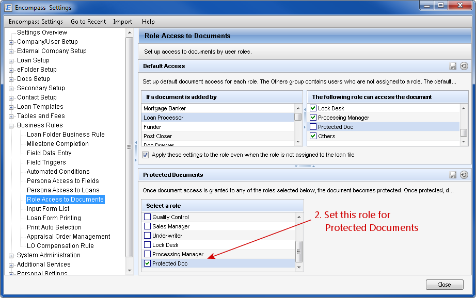Open Input Form List
Screen dimensions: 476x298
[48, 209]
